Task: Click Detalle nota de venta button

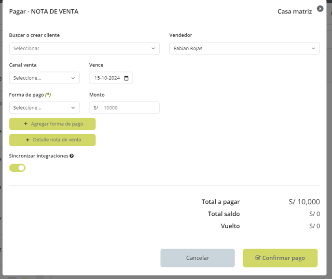Action: tap(52, 140)
